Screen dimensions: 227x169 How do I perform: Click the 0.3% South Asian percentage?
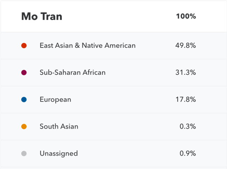[188, 126]
